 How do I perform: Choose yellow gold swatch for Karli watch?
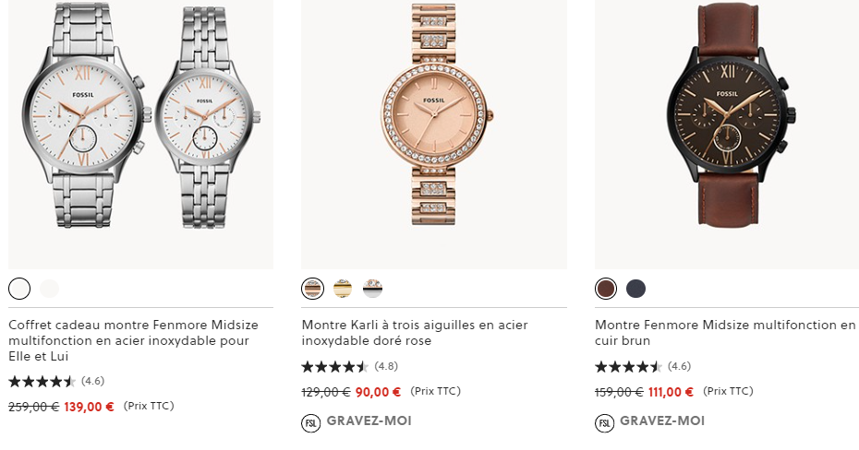pos(343,289)
